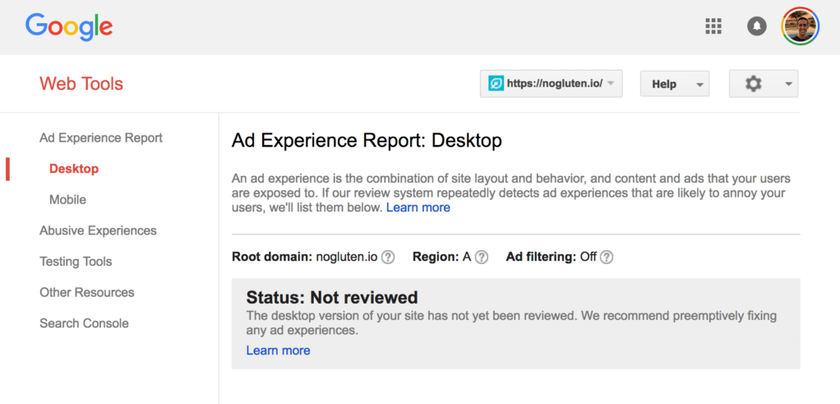Open the Google apps grid icon

coord(713,27)
